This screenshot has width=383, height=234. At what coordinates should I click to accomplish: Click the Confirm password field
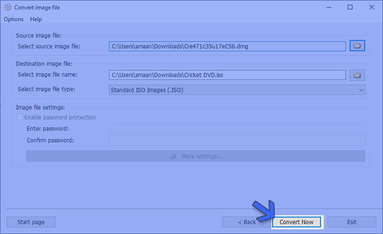pos(237,140)
